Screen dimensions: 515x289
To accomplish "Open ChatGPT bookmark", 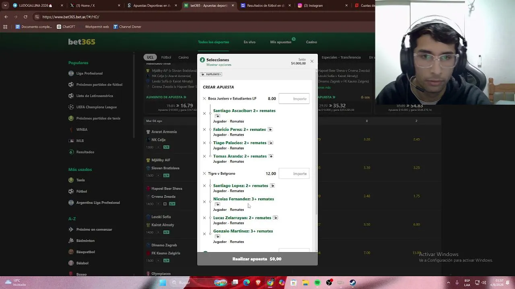I will click(x=66, y=27).
